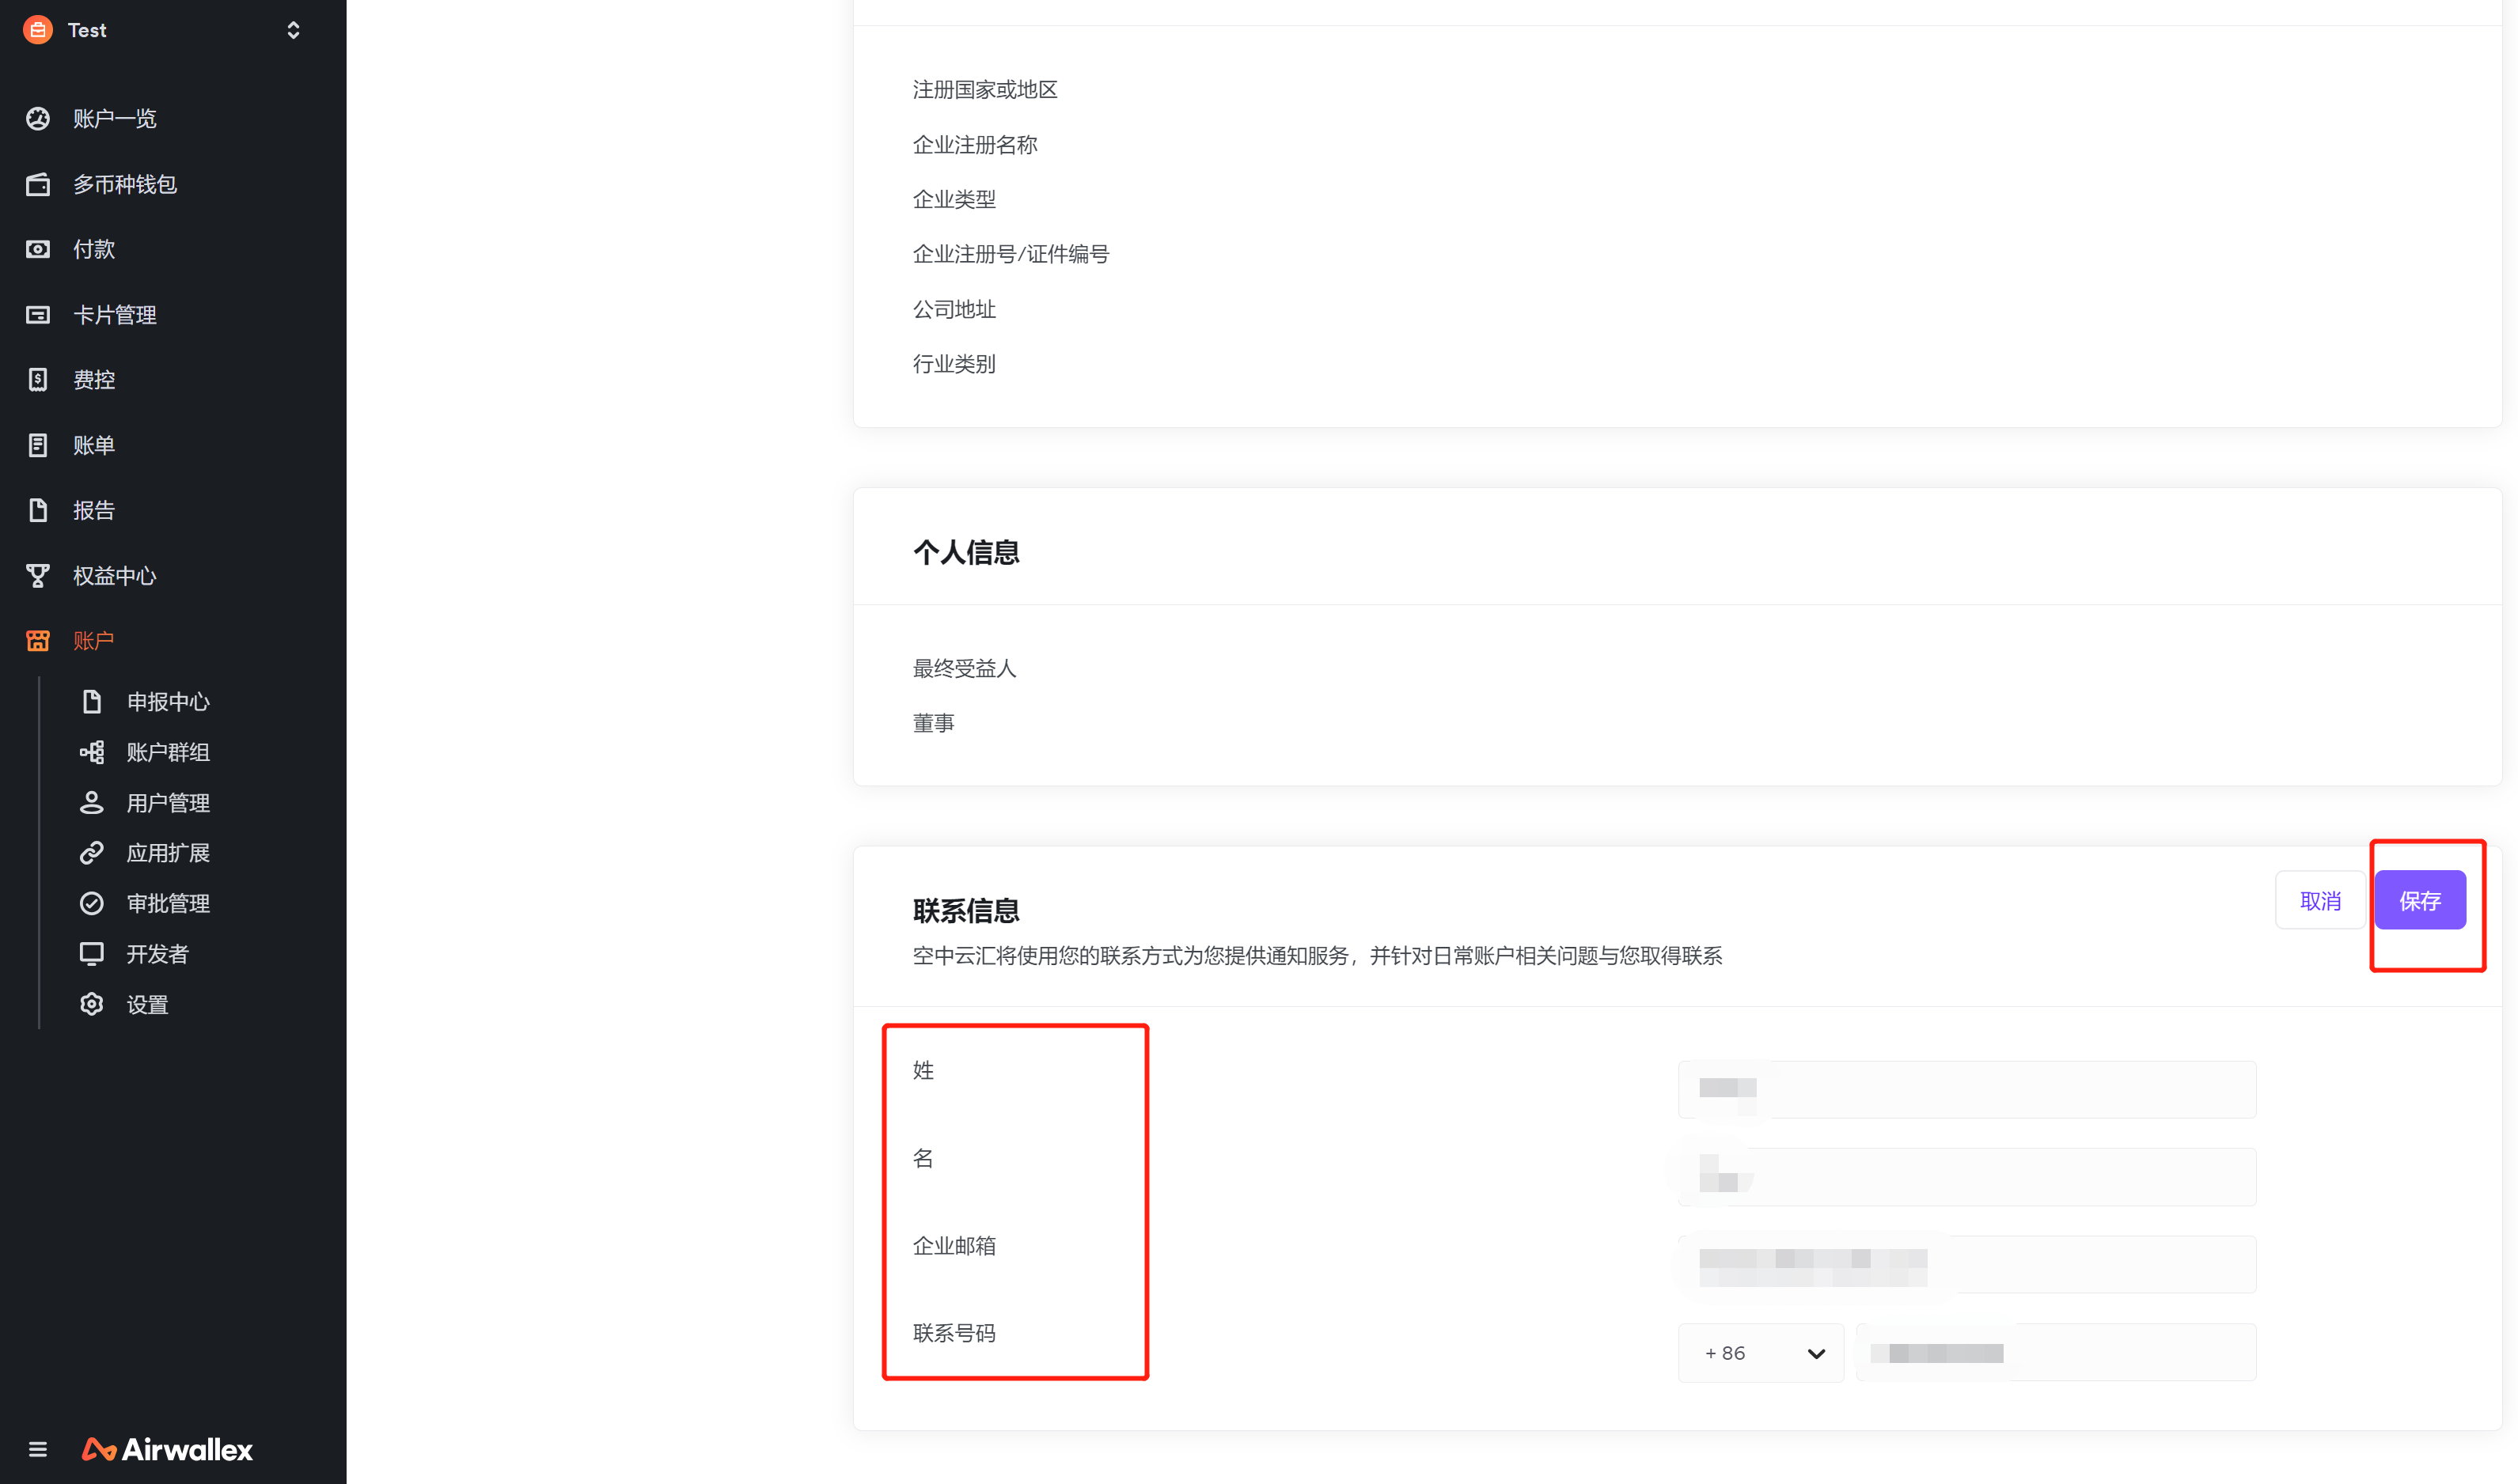
Task: Click the 联系号码 phone number field
Action: [x=2056, y=1353]
